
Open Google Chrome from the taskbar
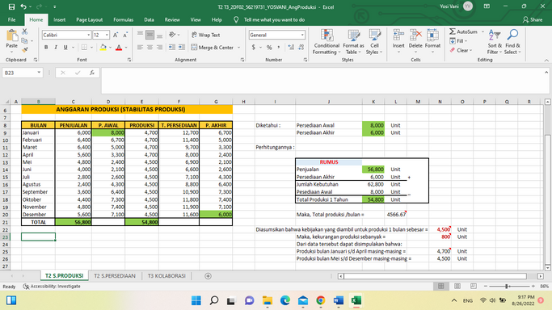tap(320, 300)
